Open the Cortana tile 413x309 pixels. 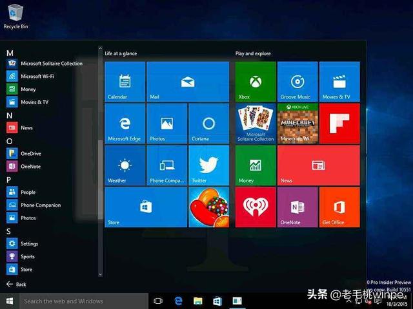pyautogui.click(x=209, y=124)
